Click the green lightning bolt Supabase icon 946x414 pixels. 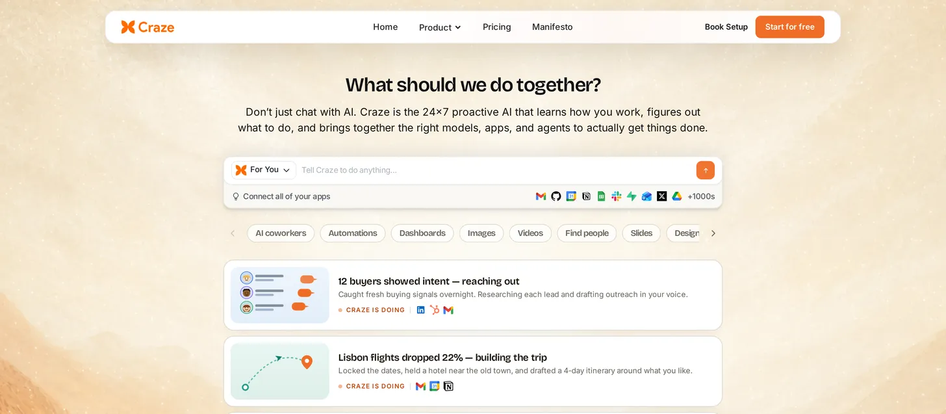click(632, 196)
